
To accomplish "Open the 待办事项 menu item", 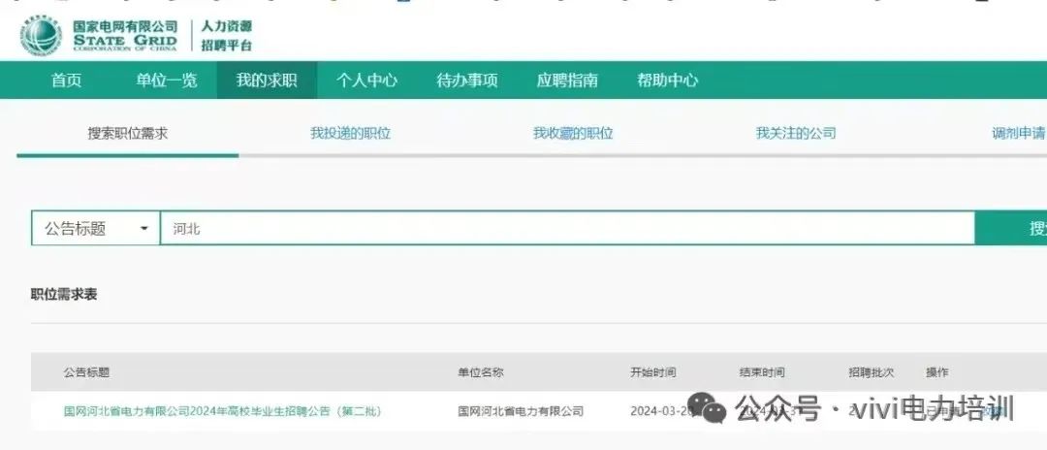I will coord(467,80).
